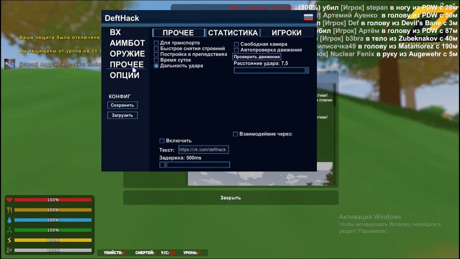This screenshot has height=259, width=460.
Task: Click the "DeftHack" window title
Action: coord(122,18)
